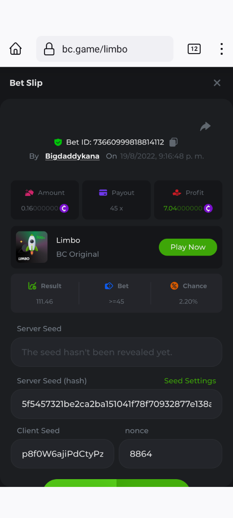
Task: Share this bet using arrow icon
Action: point(205,126)
